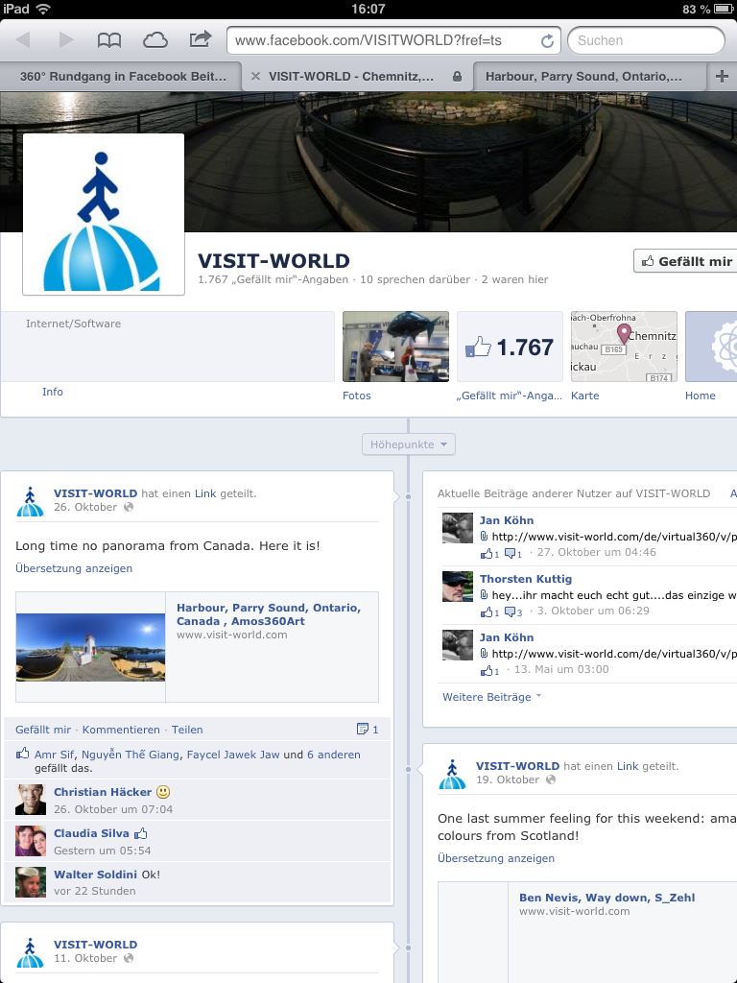Tap the share arrow icon
This screenshot has height=983, width=737.
coord(200,40)
